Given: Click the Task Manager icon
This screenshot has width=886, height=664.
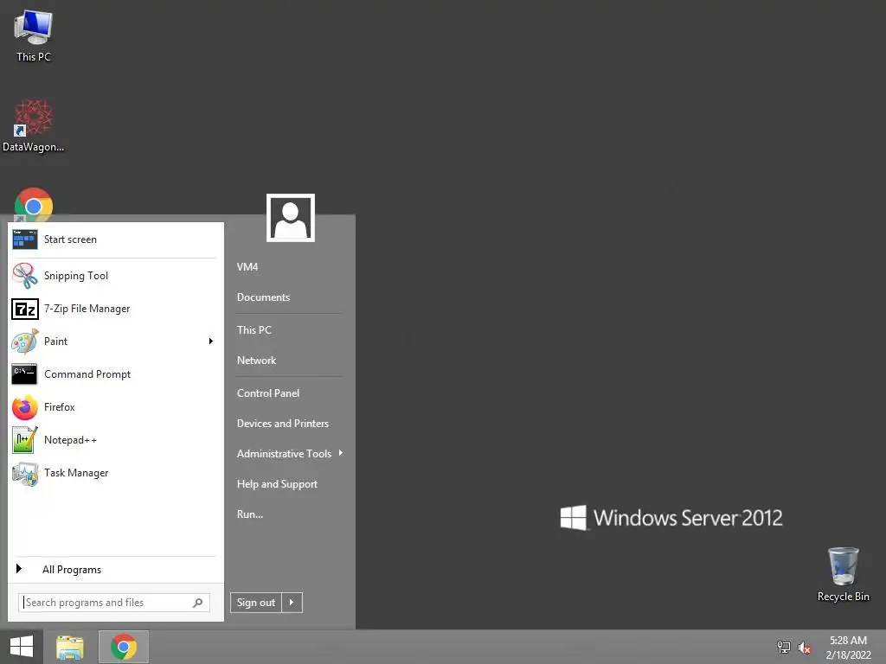Looking at the screenshot, I should click(x=24, y=473).
